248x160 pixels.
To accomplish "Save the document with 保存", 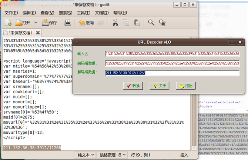I will click(50, 23).
